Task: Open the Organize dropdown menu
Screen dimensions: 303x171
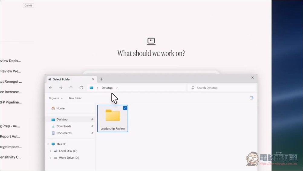Action: tap(56, 98)
